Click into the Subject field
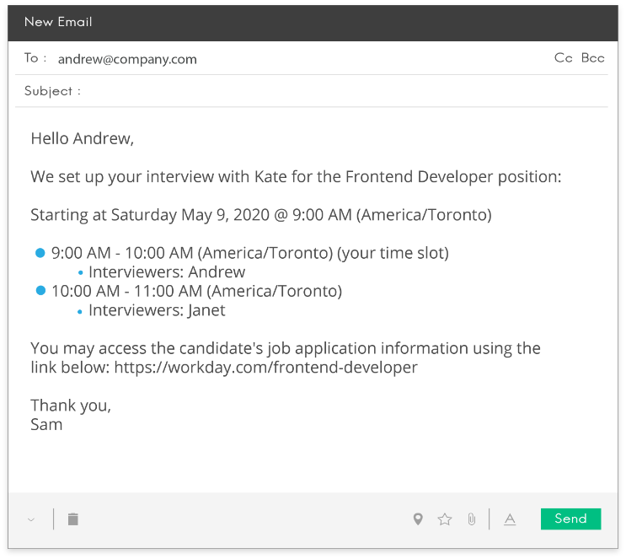 pyautogui.click(x=337, y=91)
